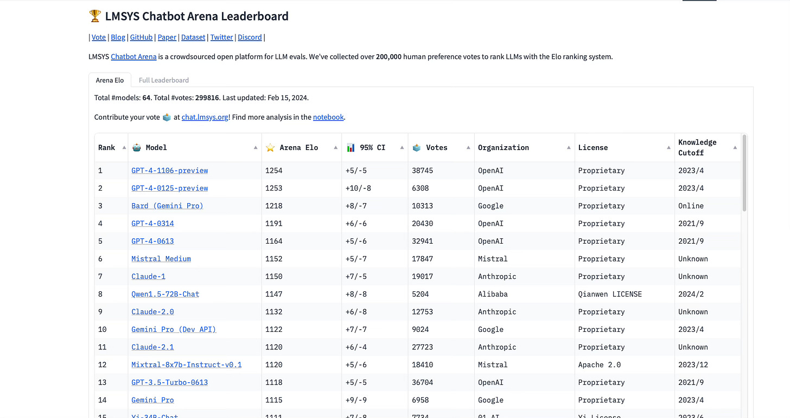Open the Qwen1.5-72B-Chat model link
790x418 pixels.
pos(165,294)
